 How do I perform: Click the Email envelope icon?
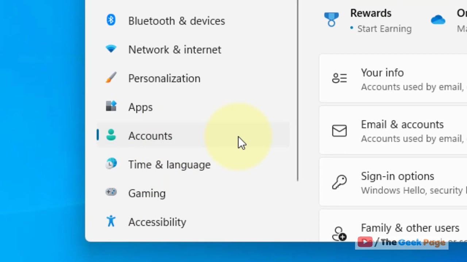[339, 131]
